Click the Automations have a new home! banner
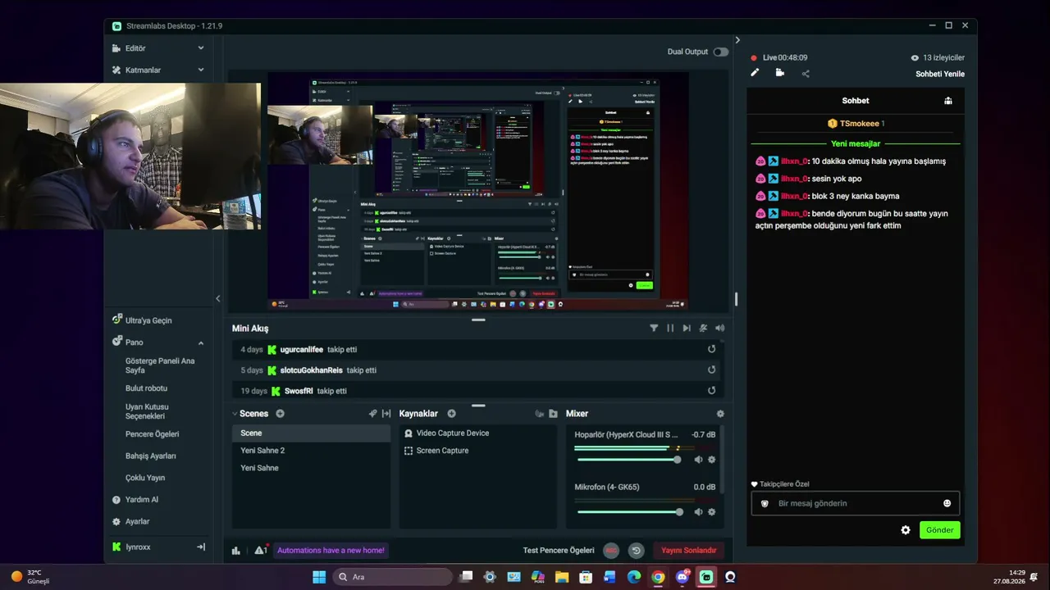 (331, 551)
